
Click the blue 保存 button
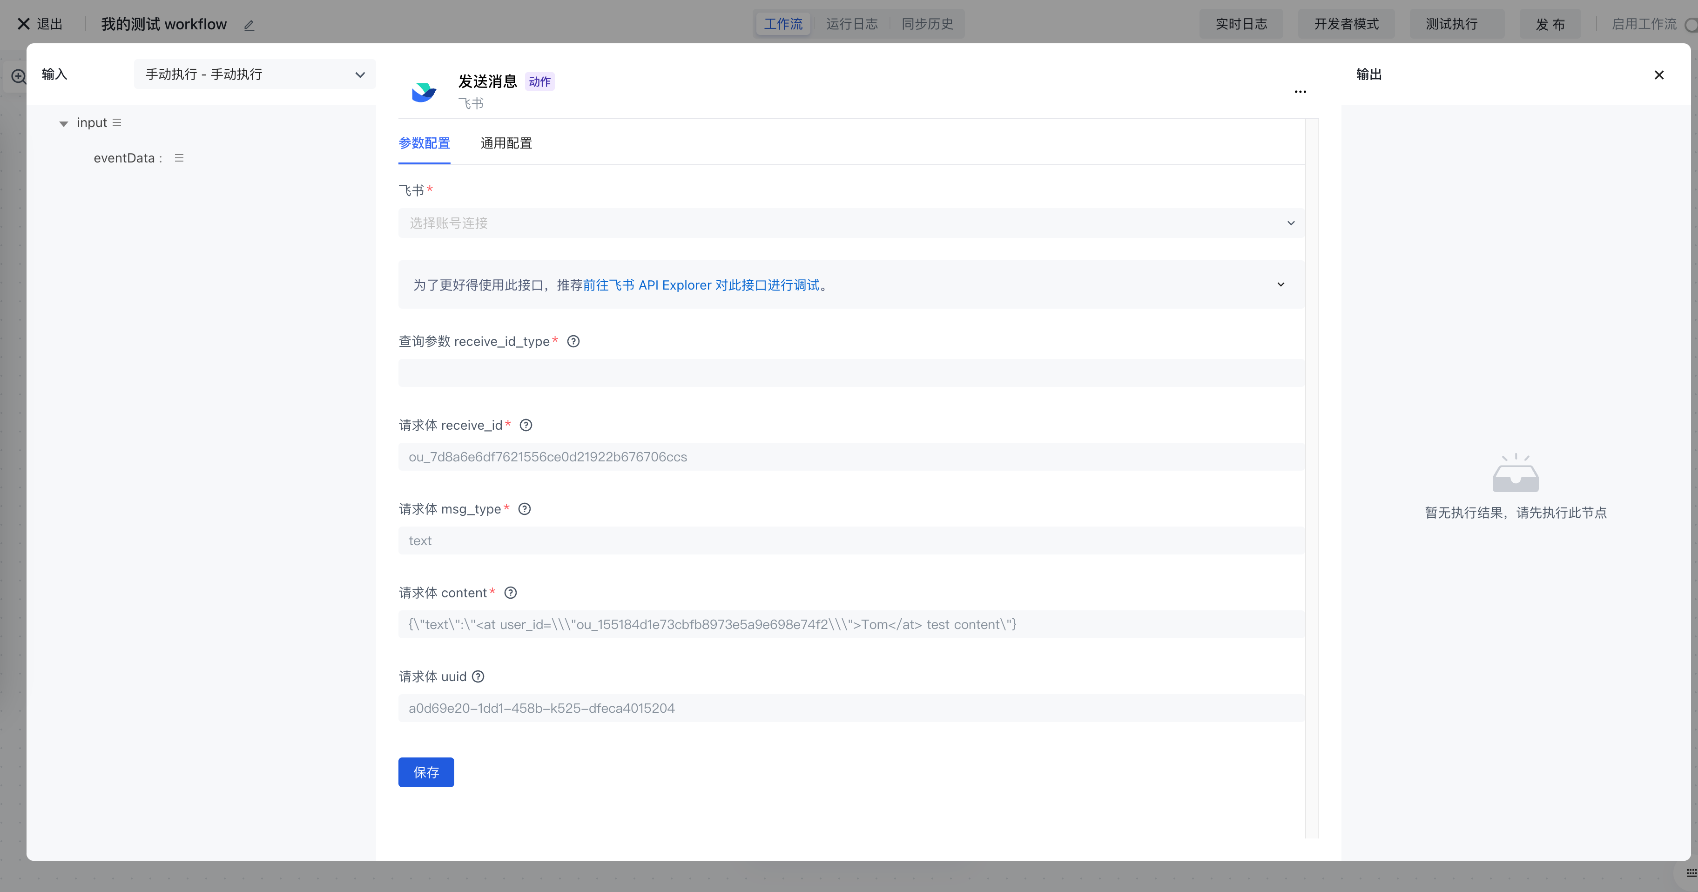[426, 772]
